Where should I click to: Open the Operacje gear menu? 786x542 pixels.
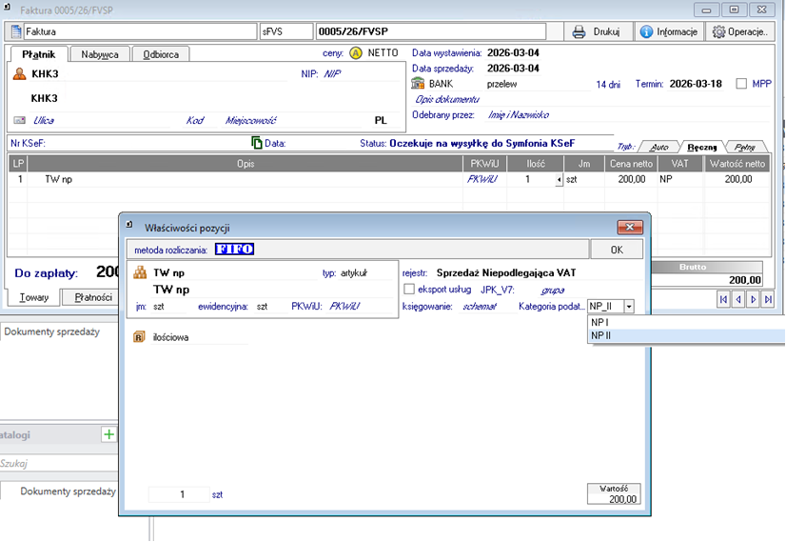(720, 31)
